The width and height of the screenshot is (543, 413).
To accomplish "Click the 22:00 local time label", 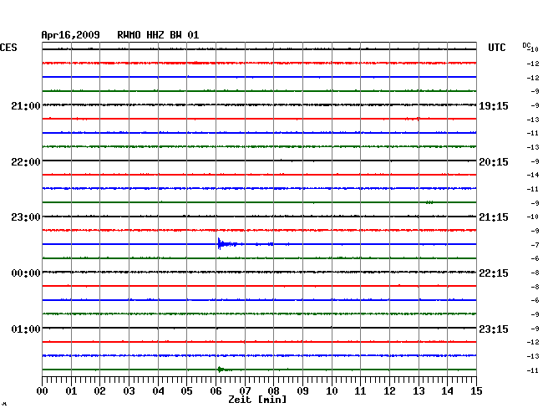I will point(26,162).
